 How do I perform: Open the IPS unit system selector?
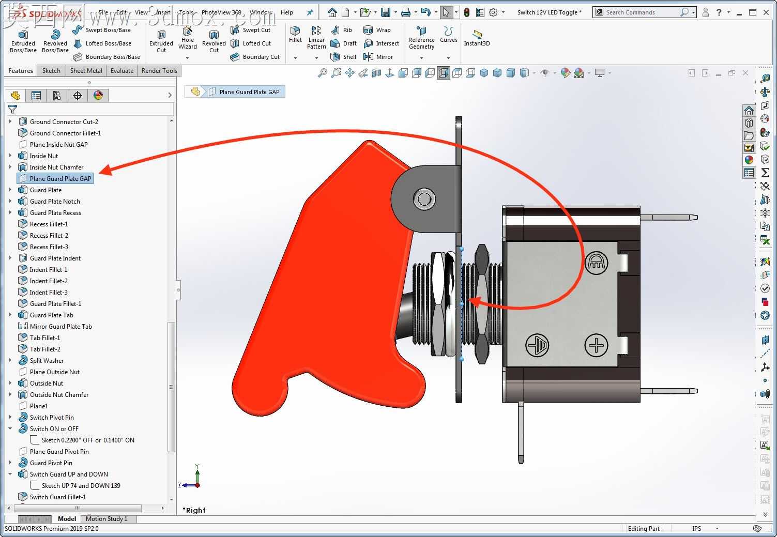[x=697, y=529]
